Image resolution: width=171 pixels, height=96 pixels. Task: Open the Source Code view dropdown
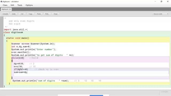pyautogui.click(x=161, y=14)
